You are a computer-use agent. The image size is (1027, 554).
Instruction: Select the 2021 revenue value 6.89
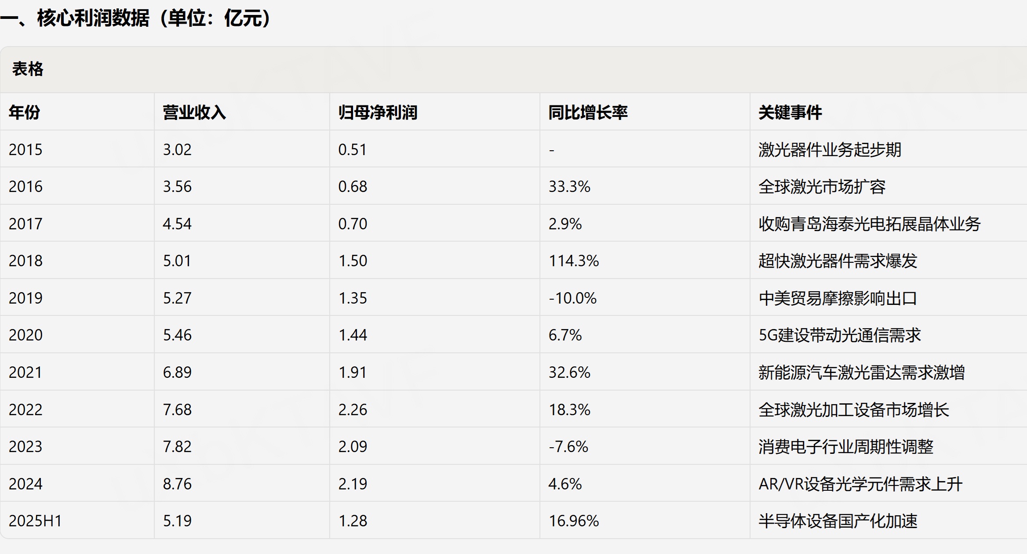pos(177,372)
